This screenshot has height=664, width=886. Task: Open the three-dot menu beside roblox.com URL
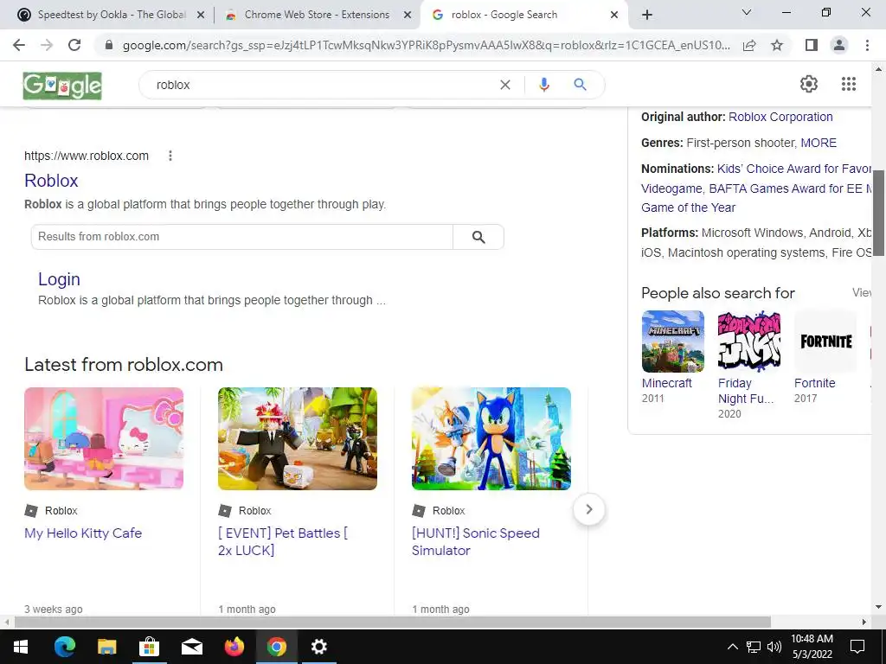pyautogui.click(x=170, y=156)
